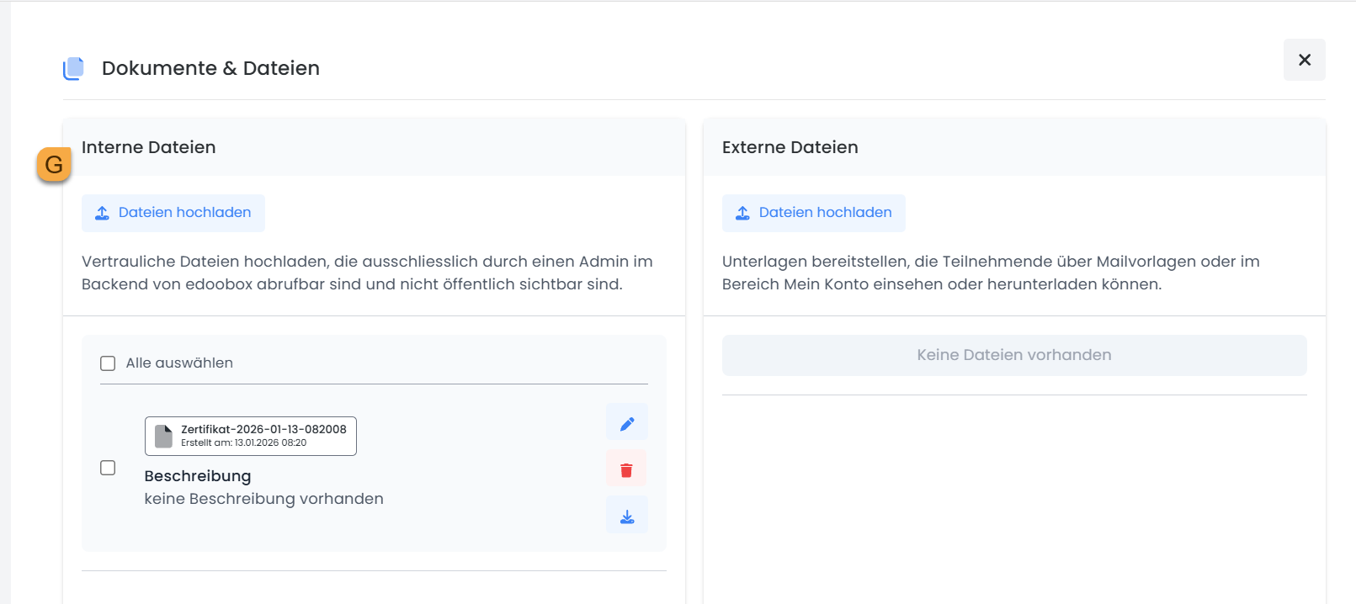Click the Beschreibung label under the file
This screenshot has width=1356, height=604.
(198, 476)
